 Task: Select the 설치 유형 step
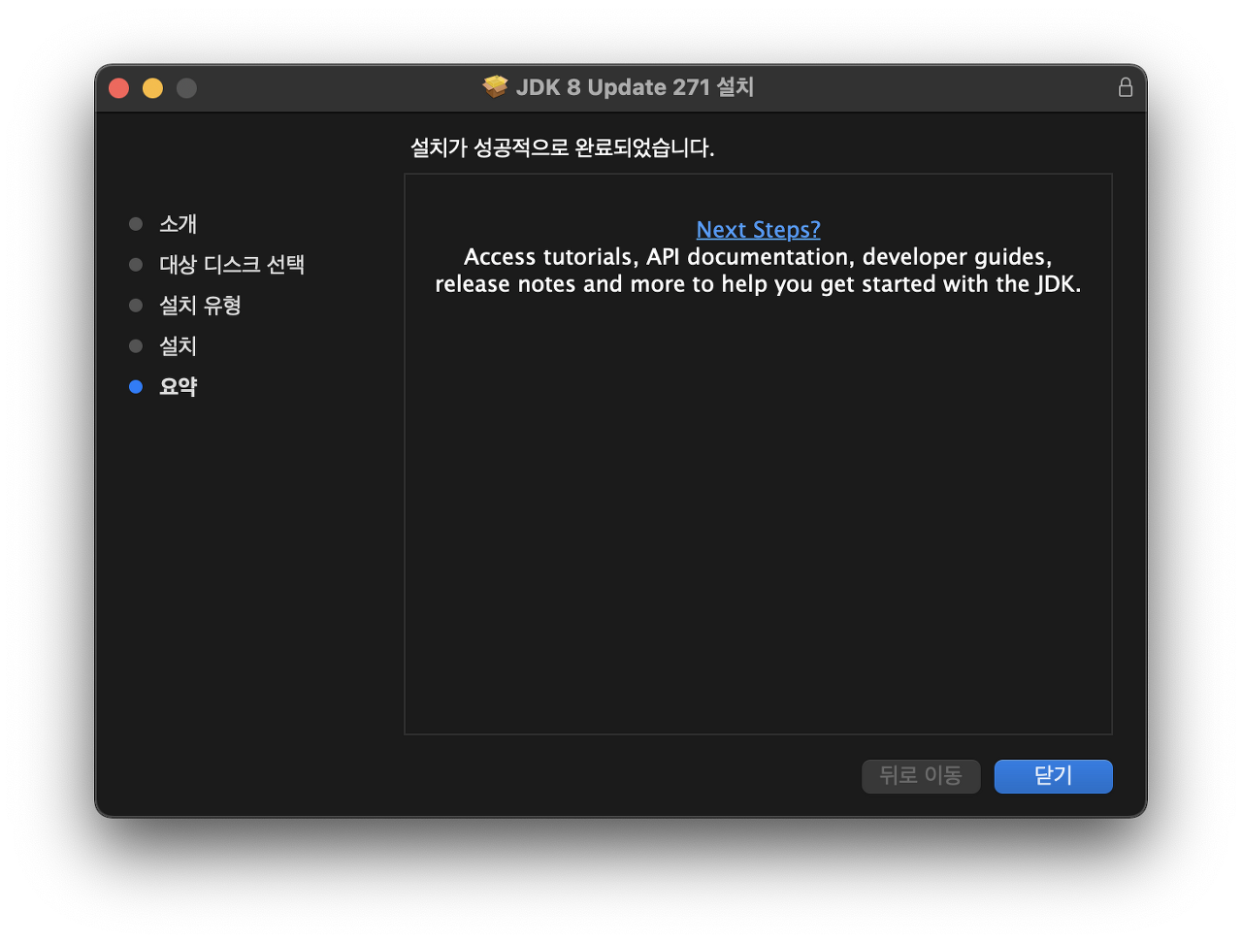pos(200,306)
